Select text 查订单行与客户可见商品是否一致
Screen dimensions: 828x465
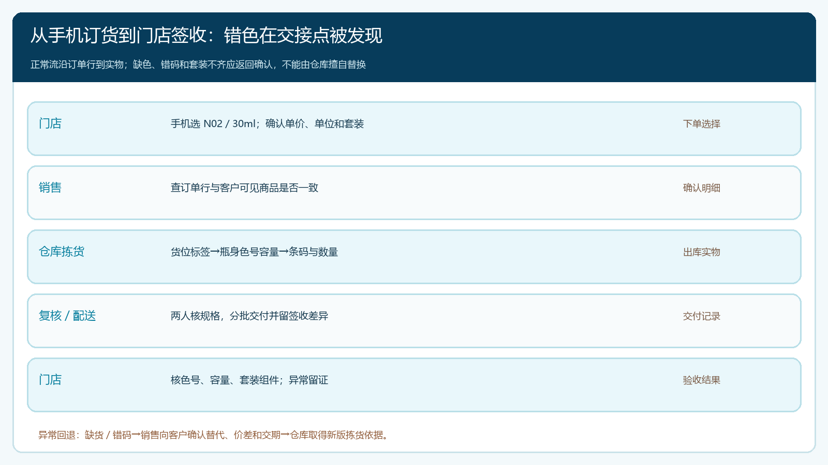click(245, 188)
